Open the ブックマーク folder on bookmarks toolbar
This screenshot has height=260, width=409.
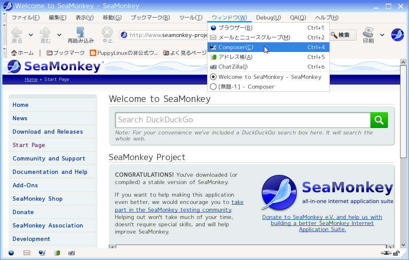(x=66, y=53)
